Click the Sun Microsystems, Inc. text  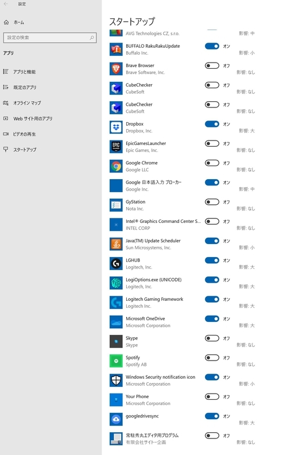[x=148, y=248]
